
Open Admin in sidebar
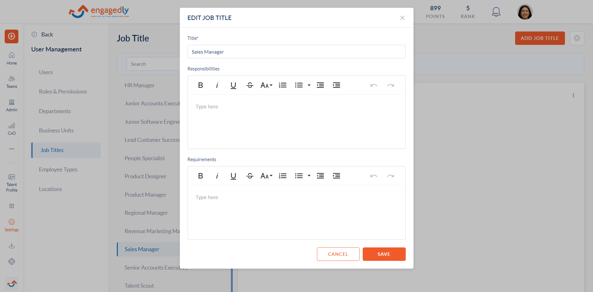[12, 105]
